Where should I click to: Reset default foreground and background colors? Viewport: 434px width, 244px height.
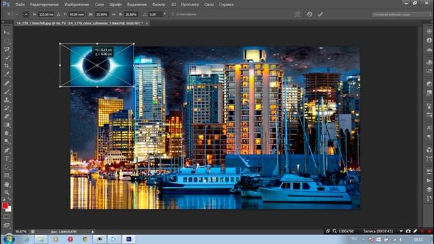(x=3, y=199)
